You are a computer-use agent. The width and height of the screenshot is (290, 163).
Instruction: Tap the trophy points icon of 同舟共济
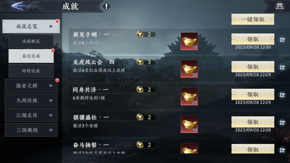click(140, 90)
